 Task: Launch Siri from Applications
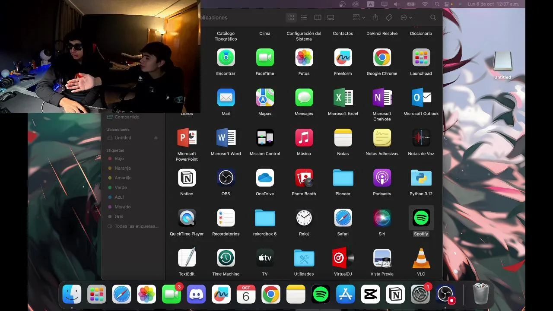click(382, 218)
